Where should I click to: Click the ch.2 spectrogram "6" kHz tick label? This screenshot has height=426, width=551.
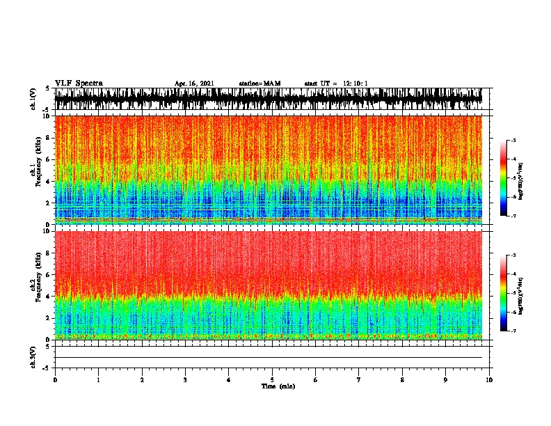point(49,275)
